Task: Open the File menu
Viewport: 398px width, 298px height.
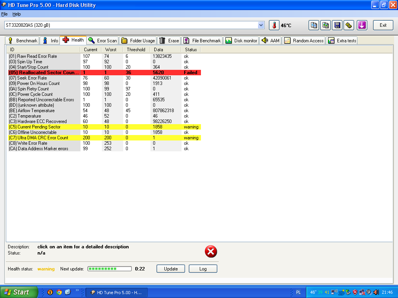Action: click(x=4, y=14)
